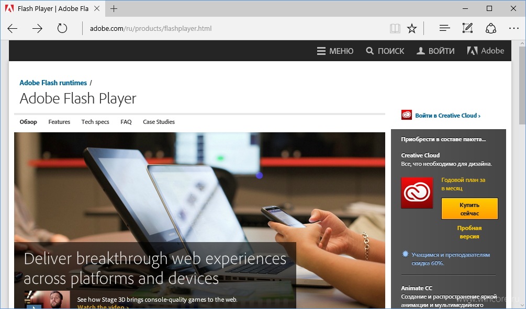
Task: Open a new tab with plus button
Action: [114, 9]
